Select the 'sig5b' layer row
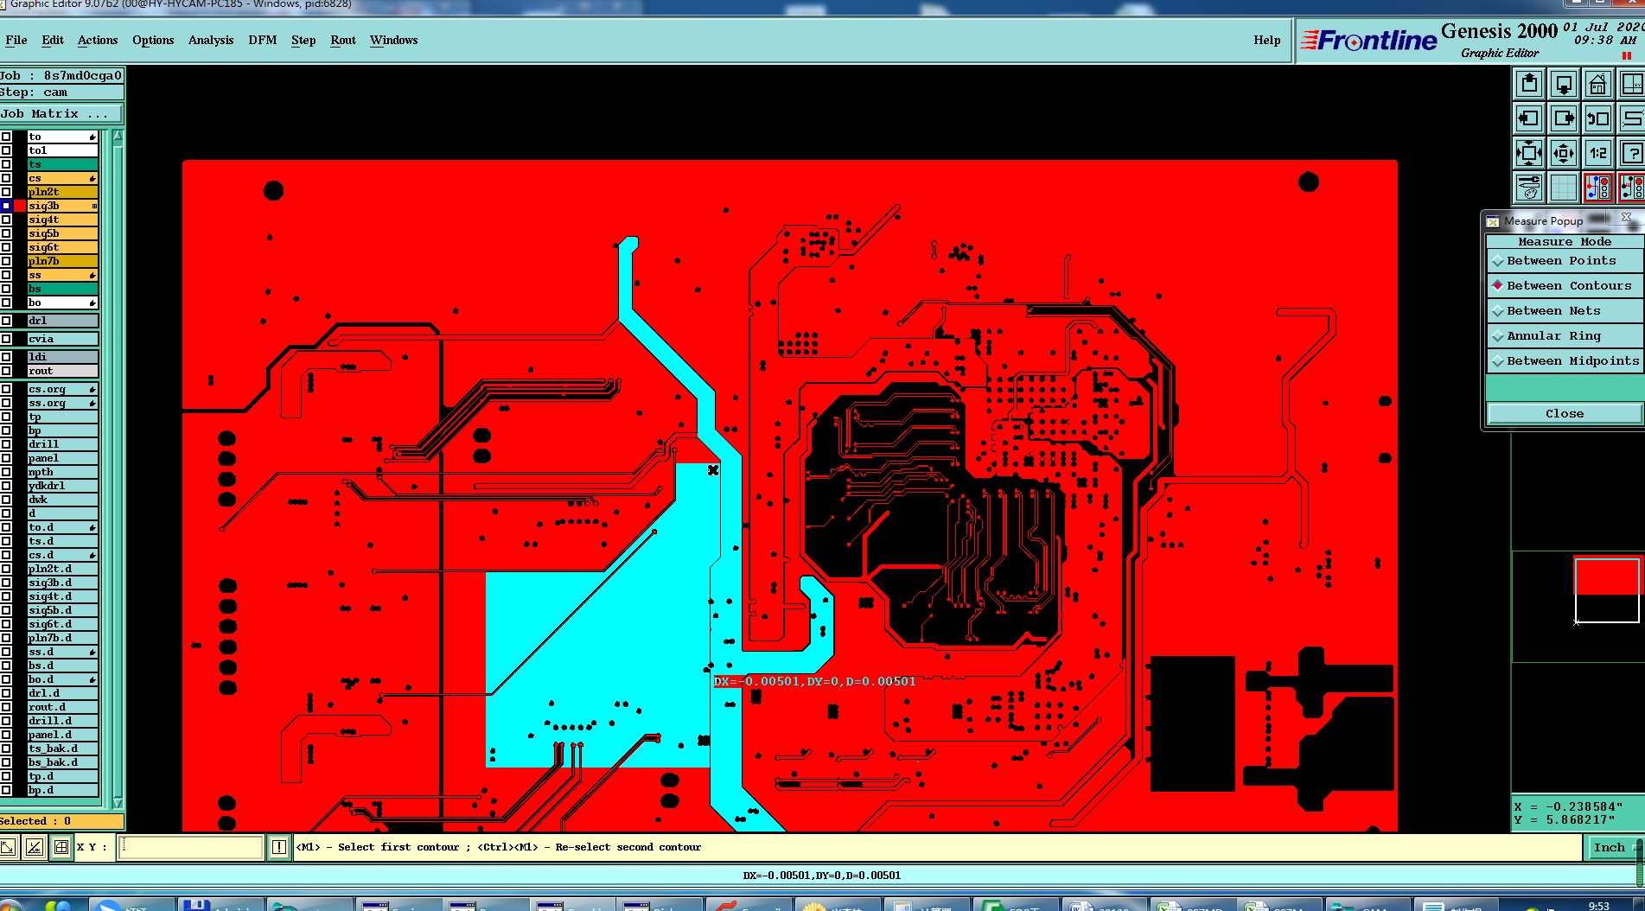Viewport: 1645px width, 911px height. click(x=62, y=233)
